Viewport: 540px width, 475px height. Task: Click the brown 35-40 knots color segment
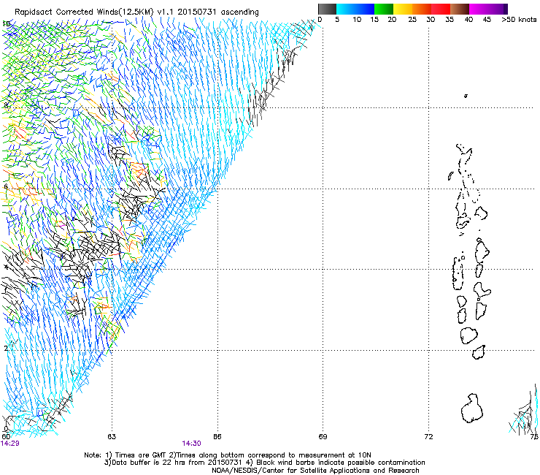pos(460,9)
